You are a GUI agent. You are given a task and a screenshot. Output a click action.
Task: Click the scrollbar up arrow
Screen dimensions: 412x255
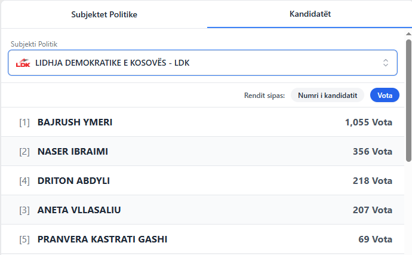[408, 32]
